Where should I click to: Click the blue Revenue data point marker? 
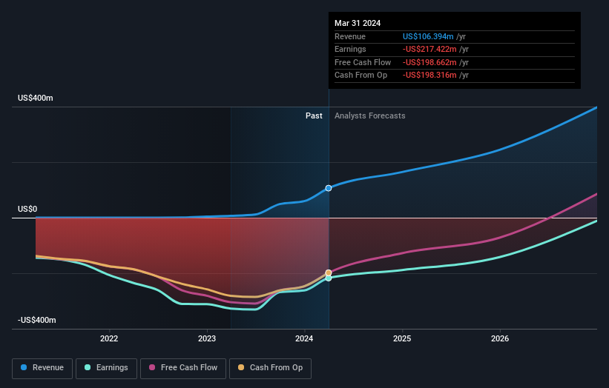(x=329, y=188)
